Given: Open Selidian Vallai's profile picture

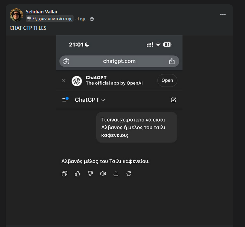Looking at the screenshot, I should pyautogui.click(x=16, y=15).
